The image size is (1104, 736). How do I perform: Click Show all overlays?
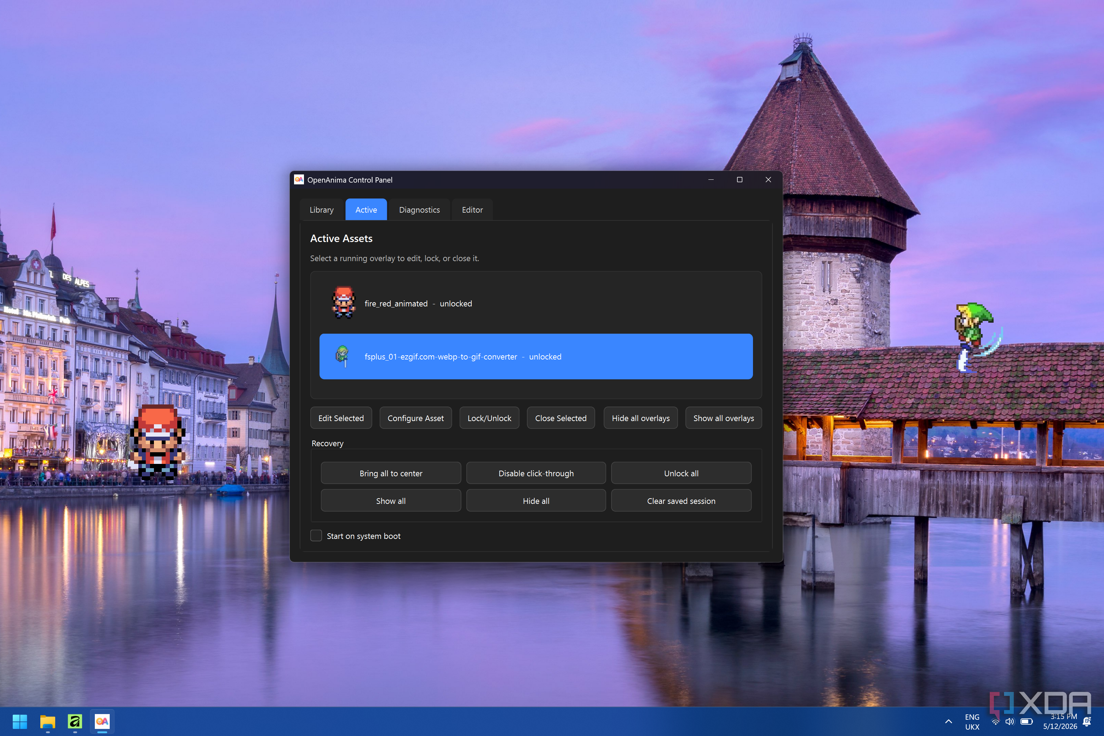723,418
